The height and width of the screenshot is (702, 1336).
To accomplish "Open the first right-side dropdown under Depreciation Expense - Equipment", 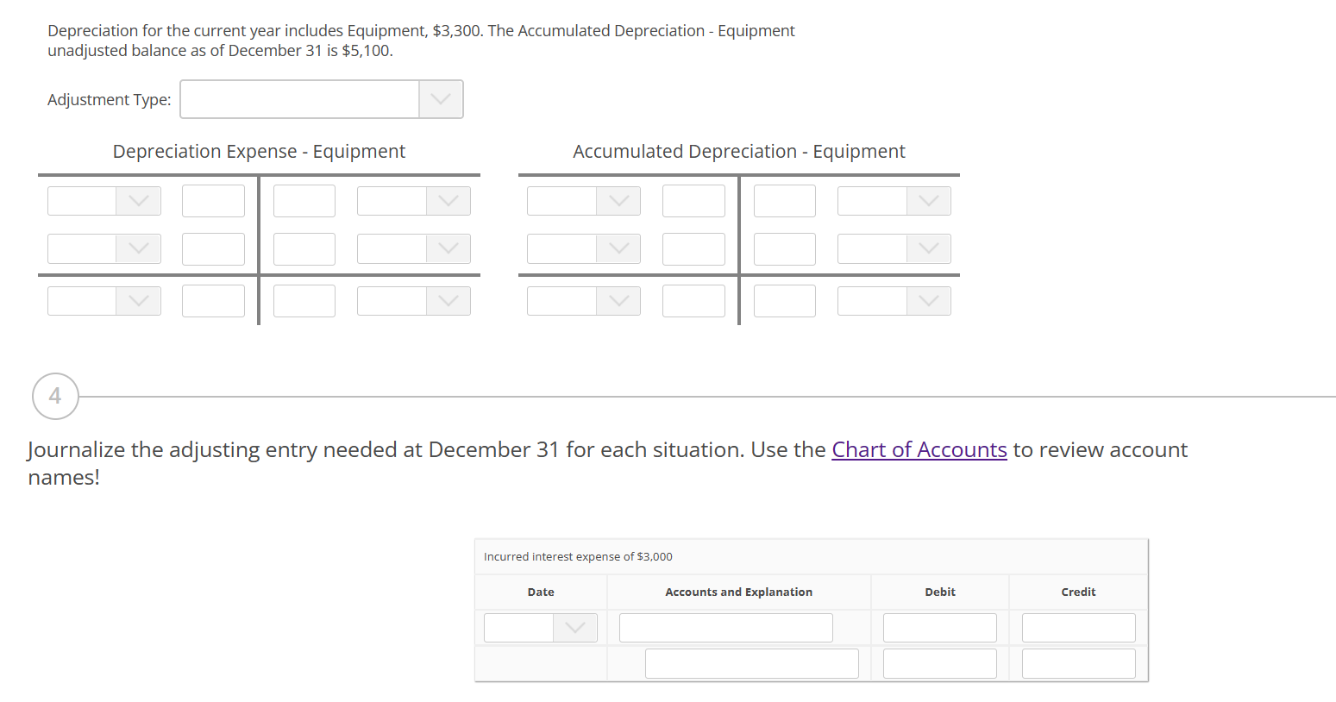I will pyautogui.click(x=413, y=200).
